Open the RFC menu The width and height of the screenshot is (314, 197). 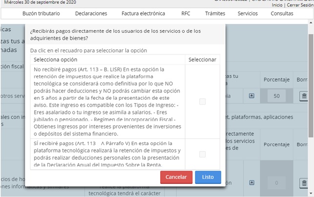[186, 14]
